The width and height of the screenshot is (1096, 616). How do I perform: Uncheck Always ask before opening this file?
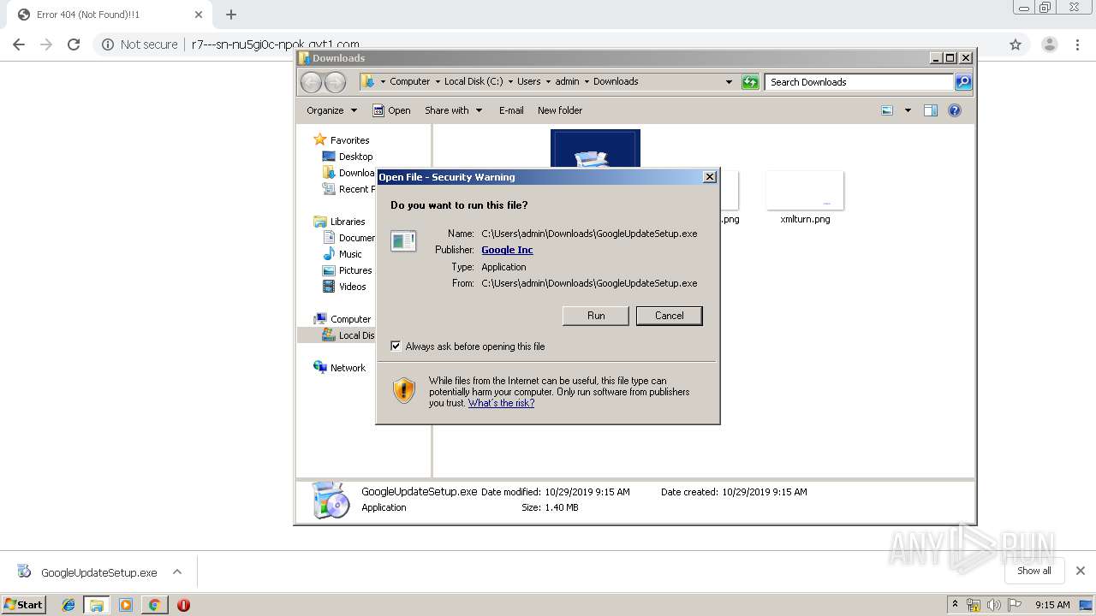[396, 346]
